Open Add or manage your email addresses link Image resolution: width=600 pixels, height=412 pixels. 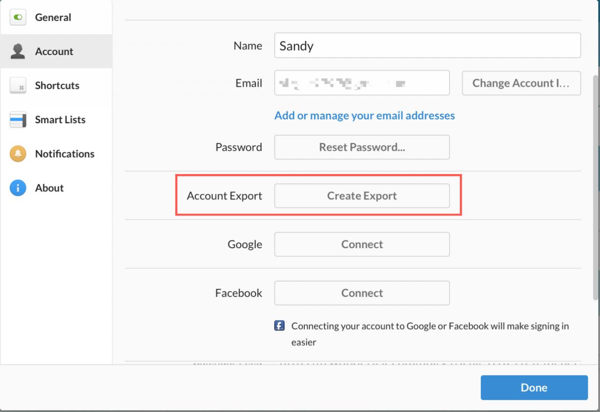coord(365,115)
